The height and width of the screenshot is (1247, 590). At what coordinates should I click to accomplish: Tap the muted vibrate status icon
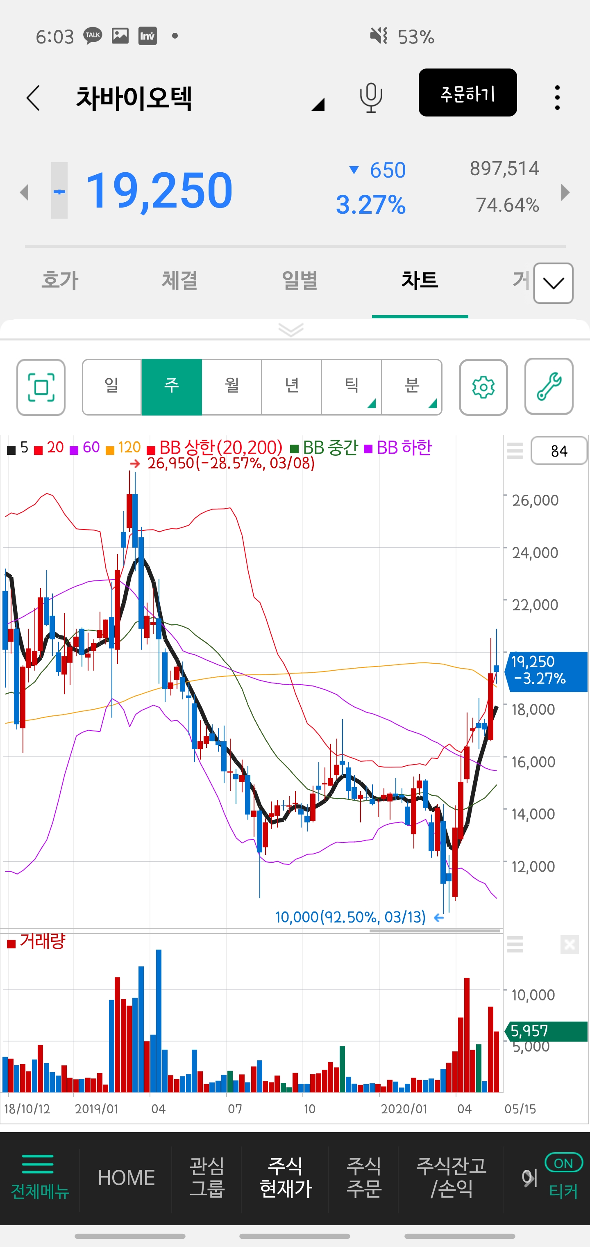coord(379,36)
